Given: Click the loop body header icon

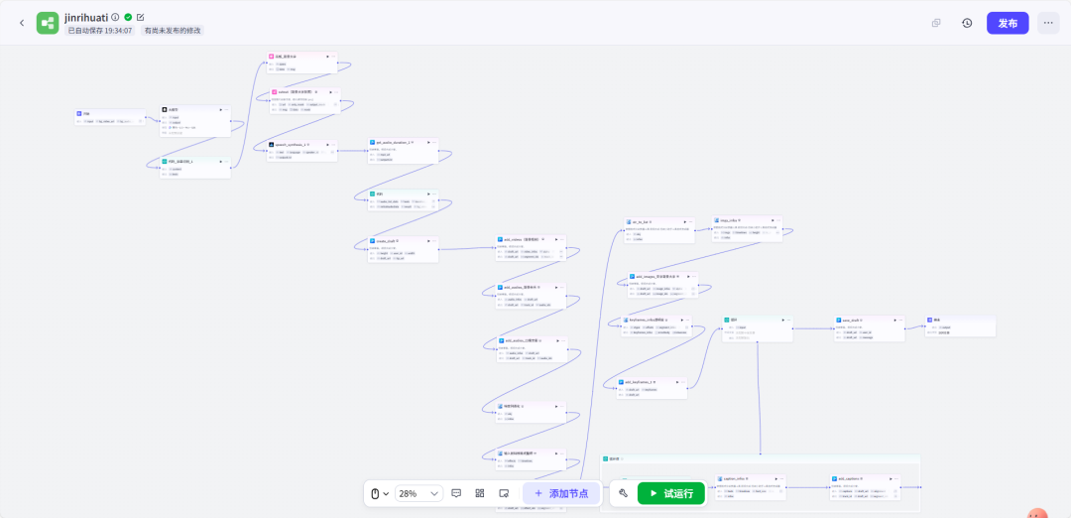Looking at the screenshot, I should coord(605,458).
